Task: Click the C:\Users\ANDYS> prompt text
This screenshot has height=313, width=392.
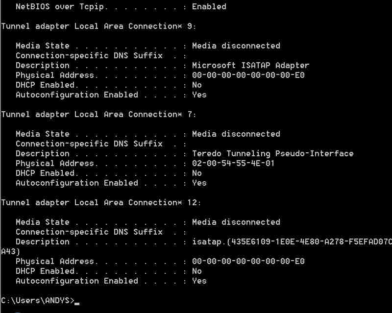Action: tap(37, 300)
